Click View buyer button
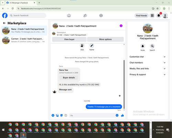Image resolution: width=172 pixels, height=138 pixels. tap(69, 39)
